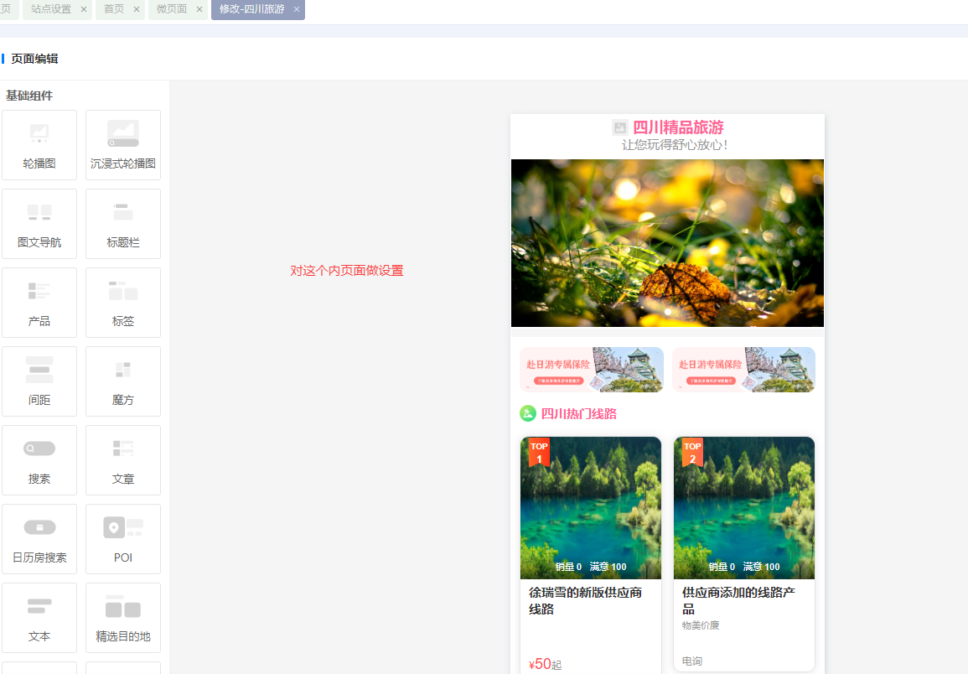Pick the 标题栏 title bar component
The height and width of the screenshot is (674, 968).
pyautogui.click(x=123, y=223)
